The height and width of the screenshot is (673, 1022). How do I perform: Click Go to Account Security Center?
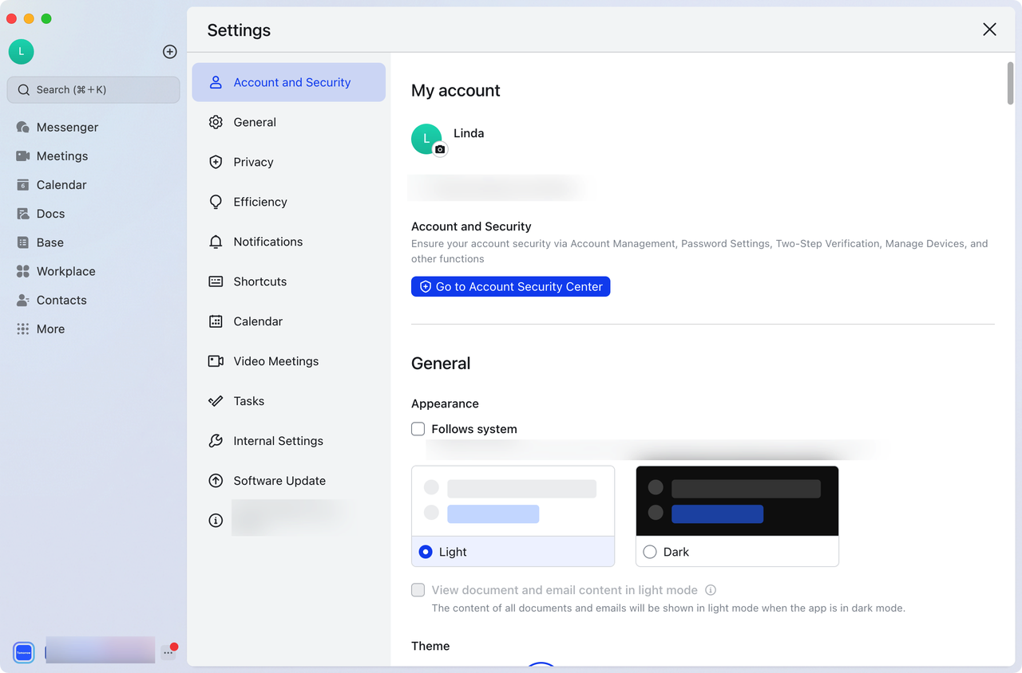[x=510, y=286]
